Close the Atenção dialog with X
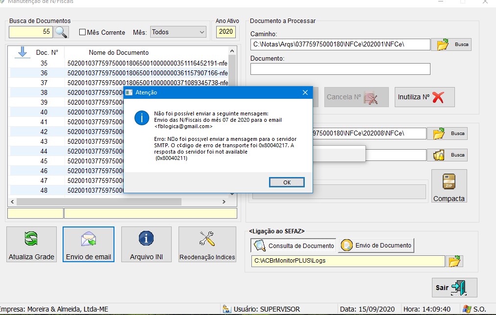Viewport: 496px width, 315px height. [305, 92]
